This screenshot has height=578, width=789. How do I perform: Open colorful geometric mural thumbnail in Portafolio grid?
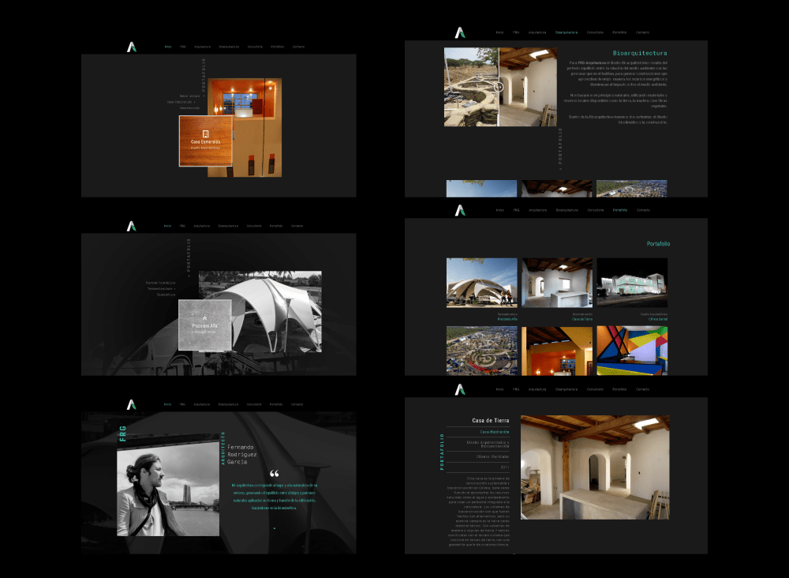631,350
